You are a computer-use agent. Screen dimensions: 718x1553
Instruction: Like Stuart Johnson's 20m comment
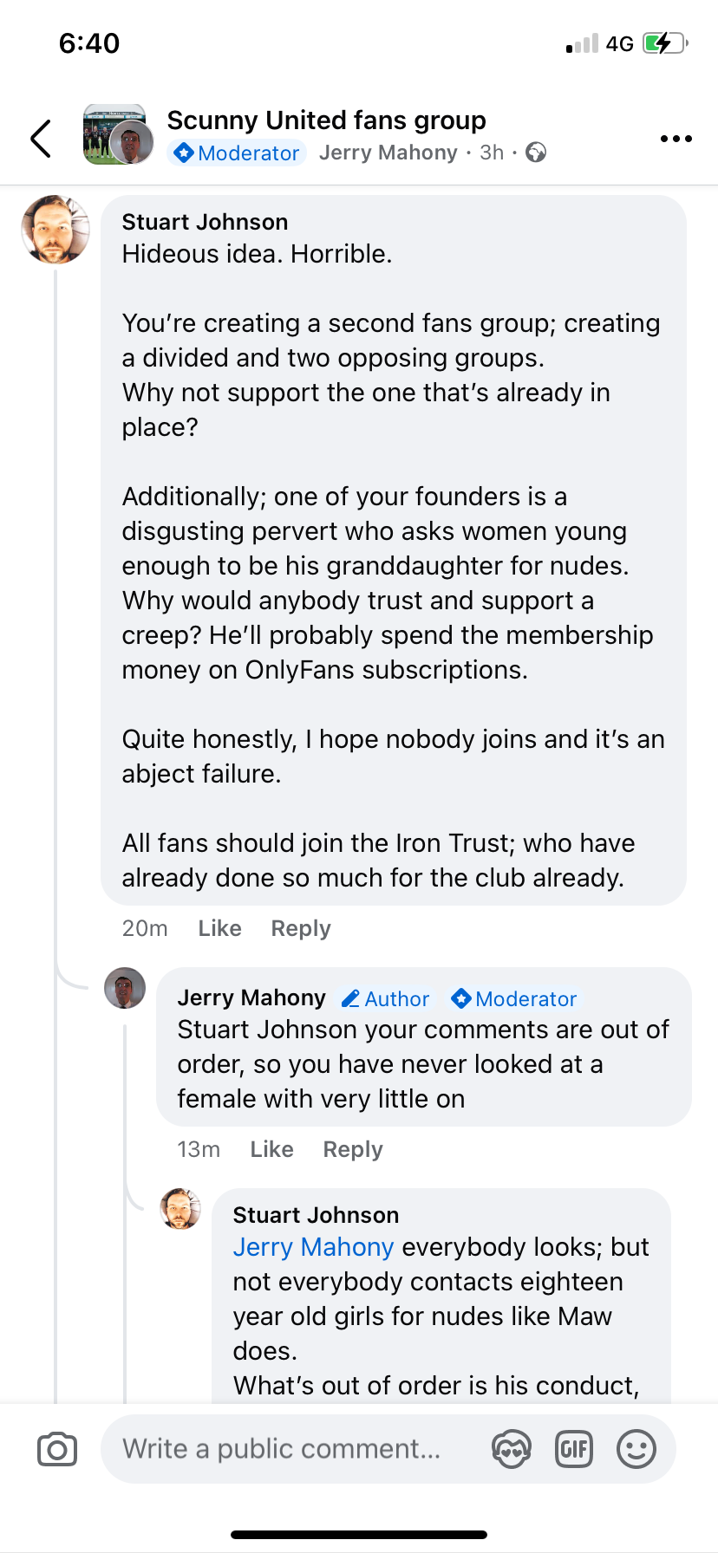click(219, 928)
